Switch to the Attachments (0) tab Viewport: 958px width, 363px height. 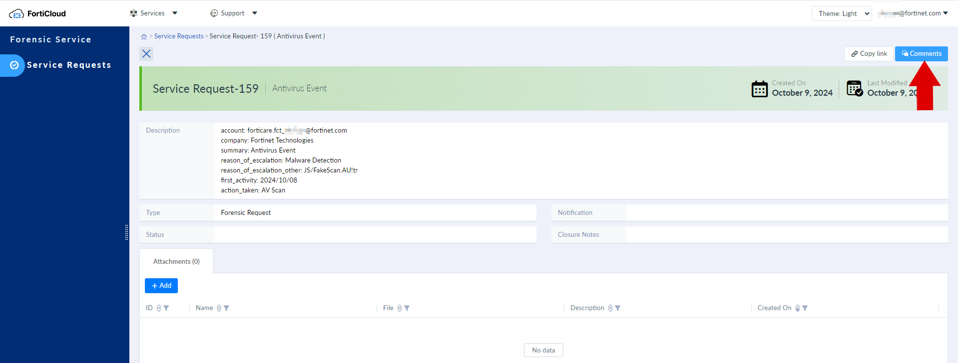point(176,261)
